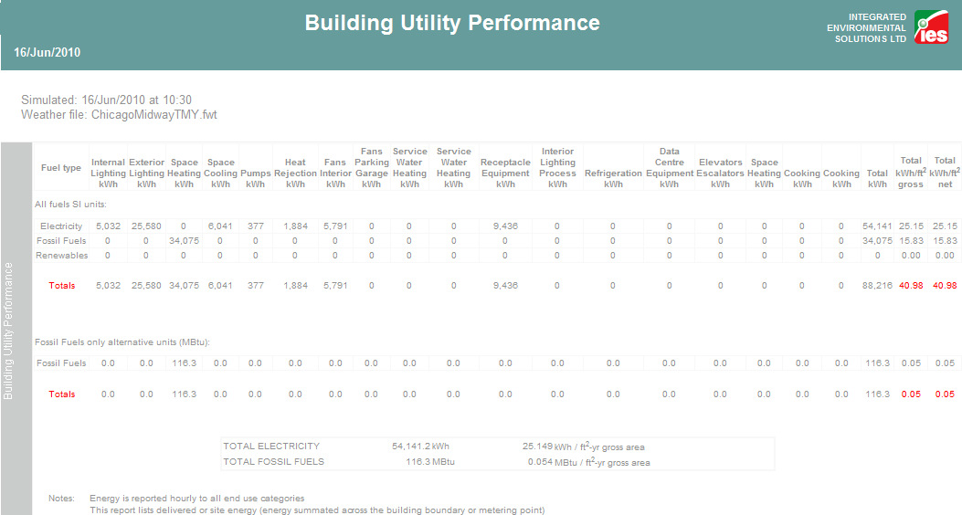Click the 16/Jun/2010 date in header
Screen dimensions: 962x515
48,53
